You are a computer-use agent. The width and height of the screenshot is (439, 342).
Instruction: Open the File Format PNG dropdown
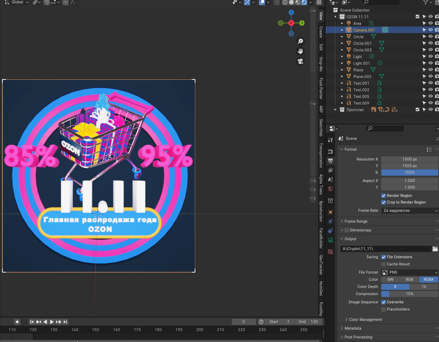click(x=410, y=272)
